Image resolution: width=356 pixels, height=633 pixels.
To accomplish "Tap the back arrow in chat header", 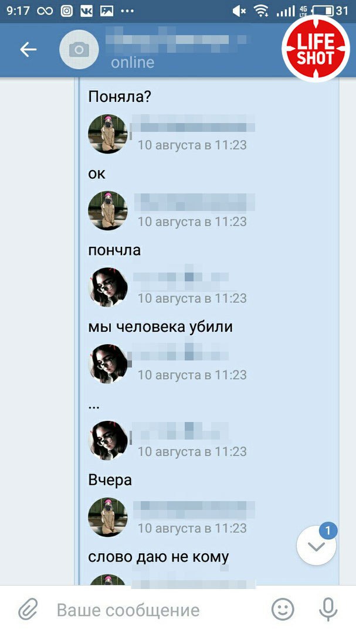I will point(28,50).
